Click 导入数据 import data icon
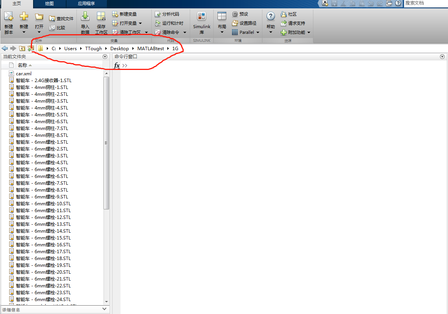 85,16
